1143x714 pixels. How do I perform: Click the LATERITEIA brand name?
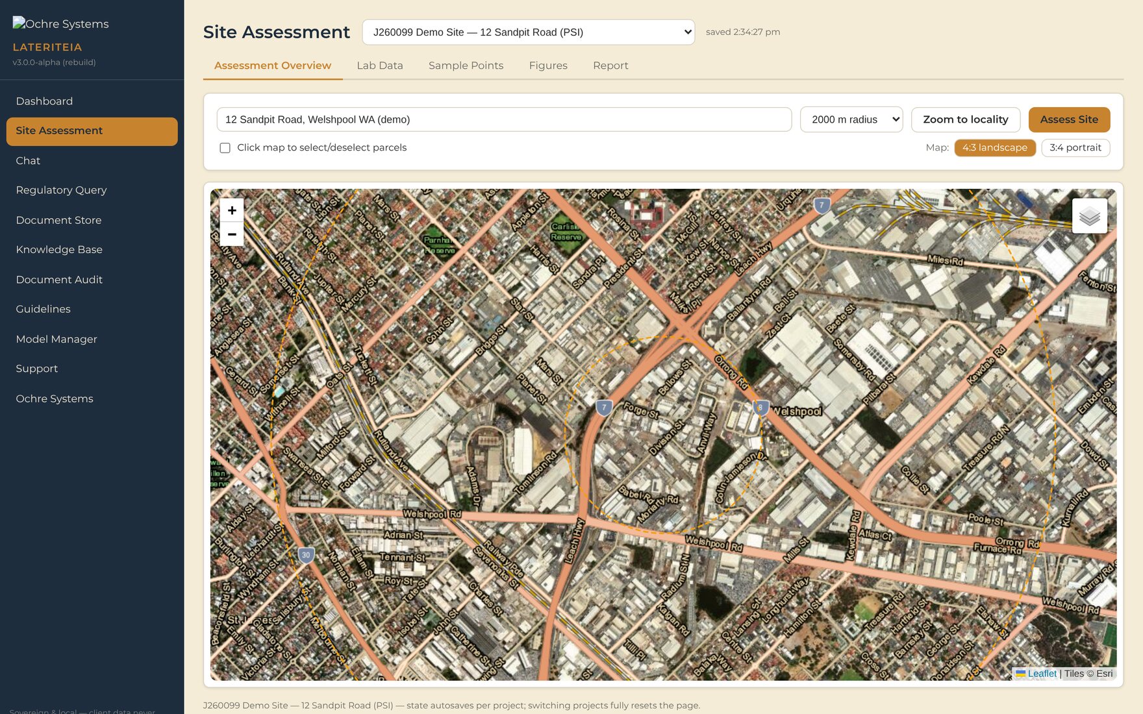(47, 47)
